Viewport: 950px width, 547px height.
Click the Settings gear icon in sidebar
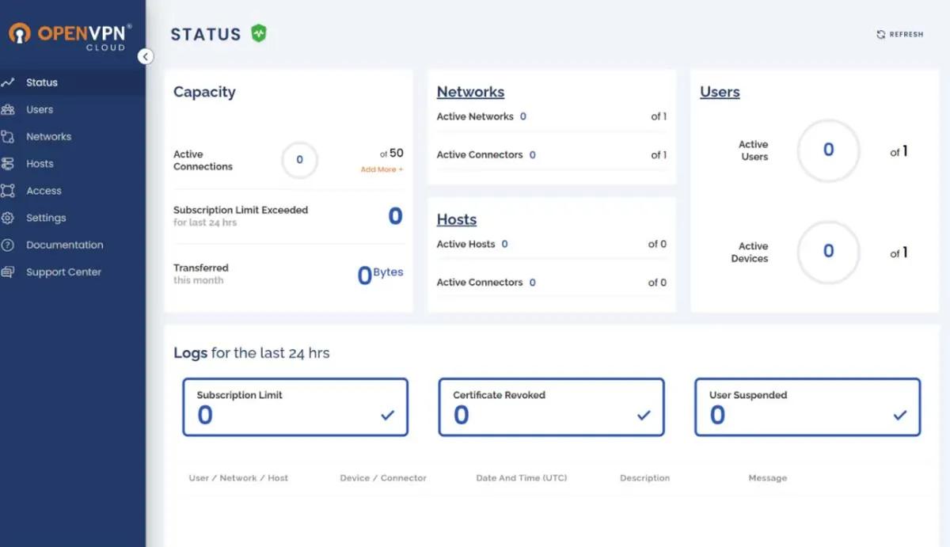pyautogui.click(x=8, y=218)
